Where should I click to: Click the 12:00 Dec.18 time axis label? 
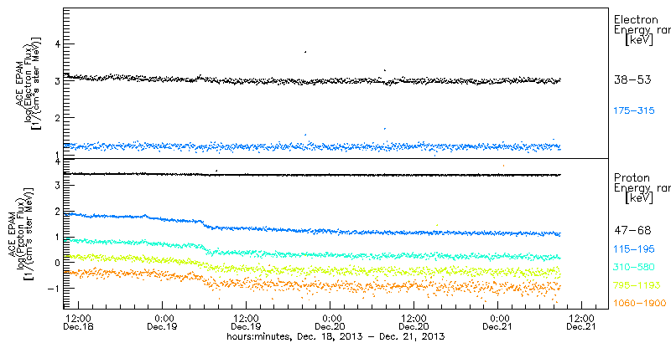78,324
